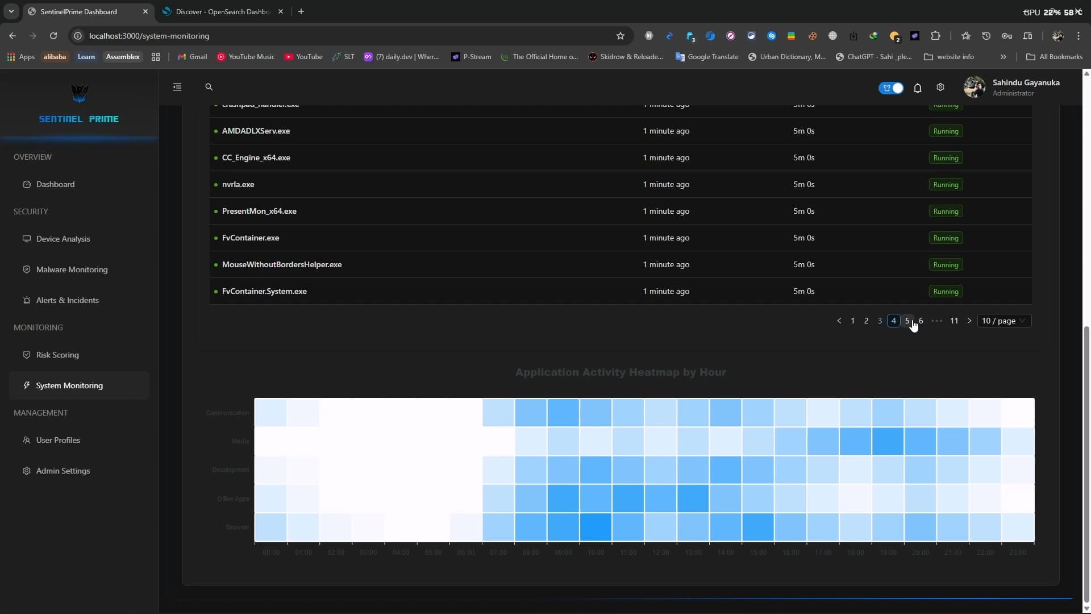Click Sahindu Gayanuka profile avatar
This screenshot has width=1091, height=614.
coord(974,87)
